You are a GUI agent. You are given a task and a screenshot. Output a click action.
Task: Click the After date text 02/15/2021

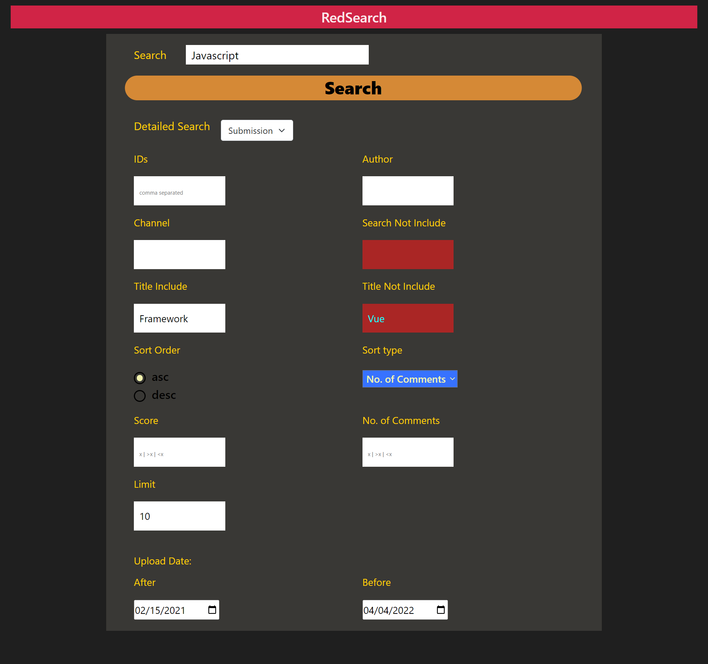[x=160, y=611]
